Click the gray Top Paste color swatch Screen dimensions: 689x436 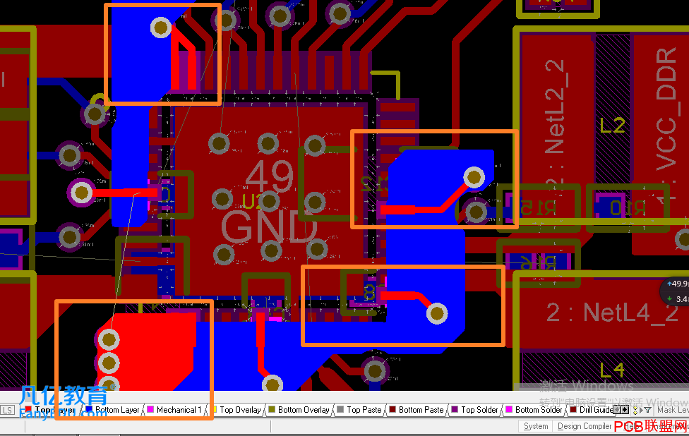click(340, 410)
